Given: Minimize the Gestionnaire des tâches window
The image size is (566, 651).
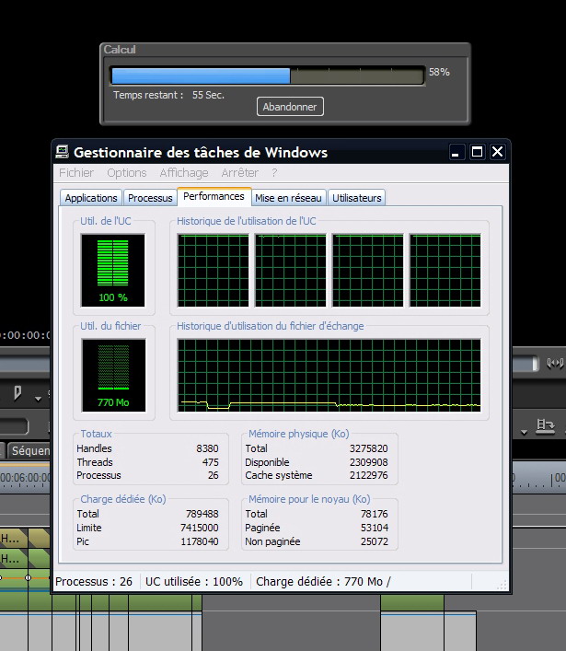Looking at the screenshot, I should pos(456,152).
